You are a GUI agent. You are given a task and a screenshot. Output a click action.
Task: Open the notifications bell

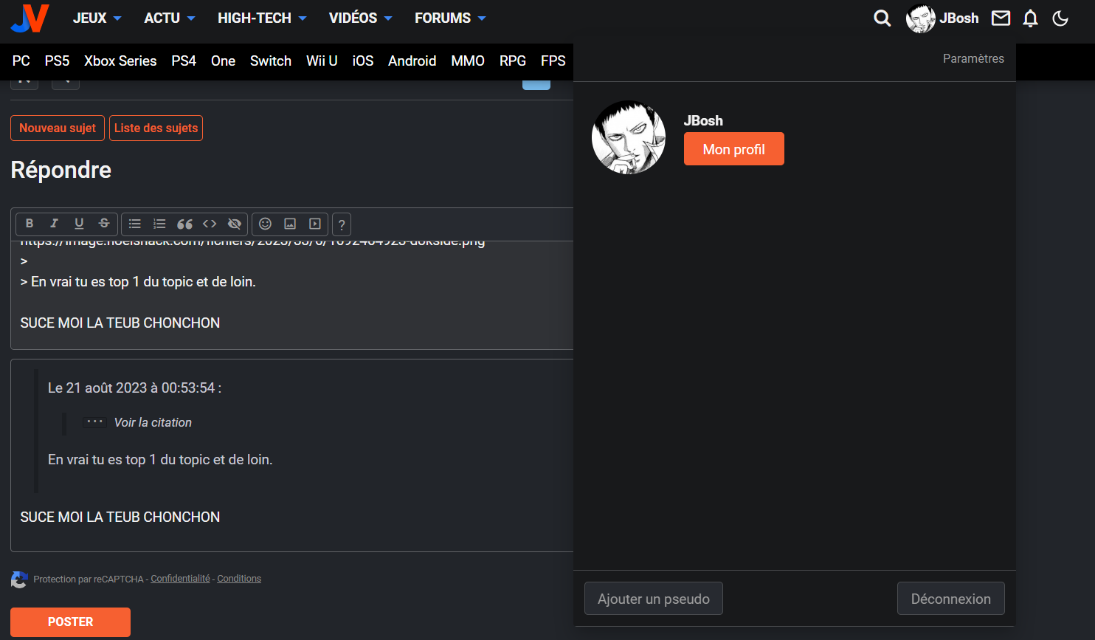[x=1030, y=18]
